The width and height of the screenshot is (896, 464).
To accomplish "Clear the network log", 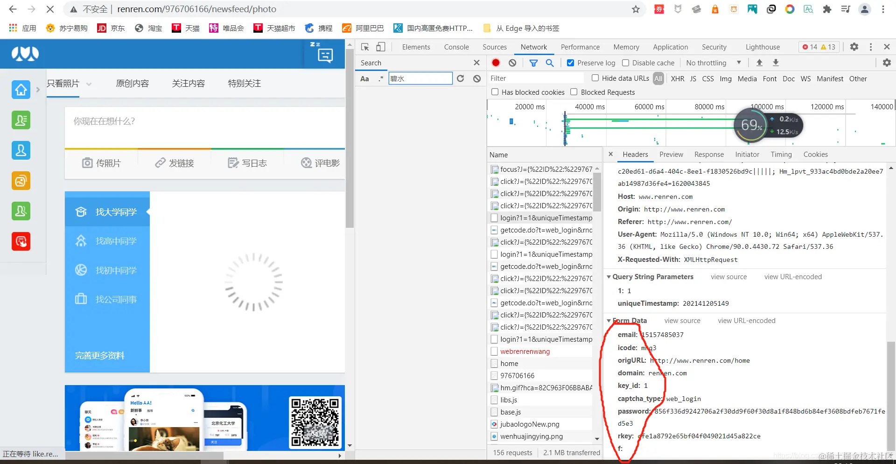I will pyautogui.click(x=512, y=63).
